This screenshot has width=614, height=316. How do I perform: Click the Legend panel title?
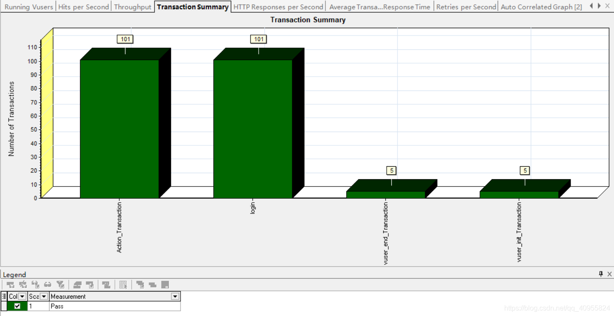click(x=15, y=274)
